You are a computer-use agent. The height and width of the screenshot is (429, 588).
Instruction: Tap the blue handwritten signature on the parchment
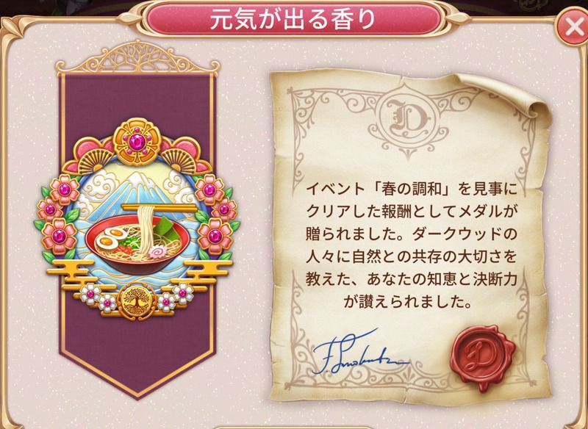[x=356, y=353]
